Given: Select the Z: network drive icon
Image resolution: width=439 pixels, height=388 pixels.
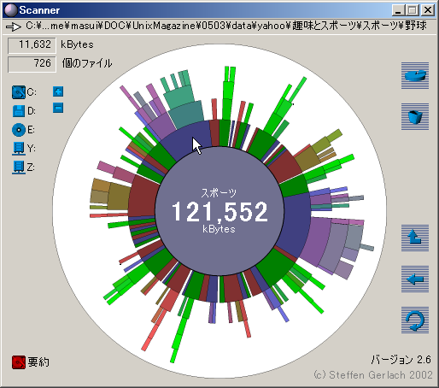Looking at the screenshot, I should point(19,168).
